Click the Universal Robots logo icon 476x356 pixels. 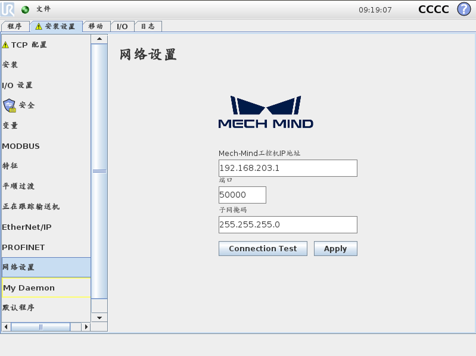[9, 9]
